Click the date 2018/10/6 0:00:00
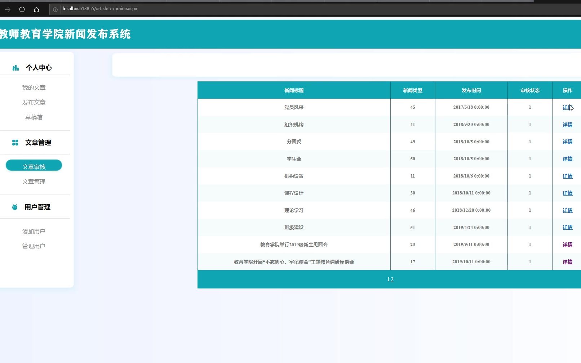This screenshot has height=363, width=581. pos(471,176)
